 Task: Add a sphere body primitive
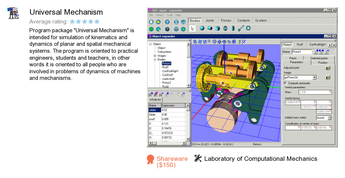(202, 28)
